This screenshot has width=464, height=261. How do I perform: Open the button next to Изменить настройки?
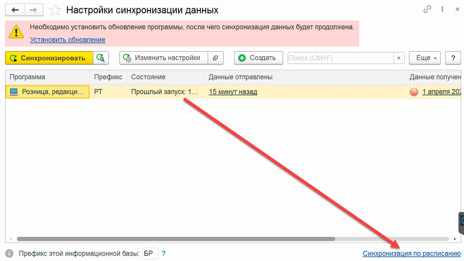pos(215,58)
